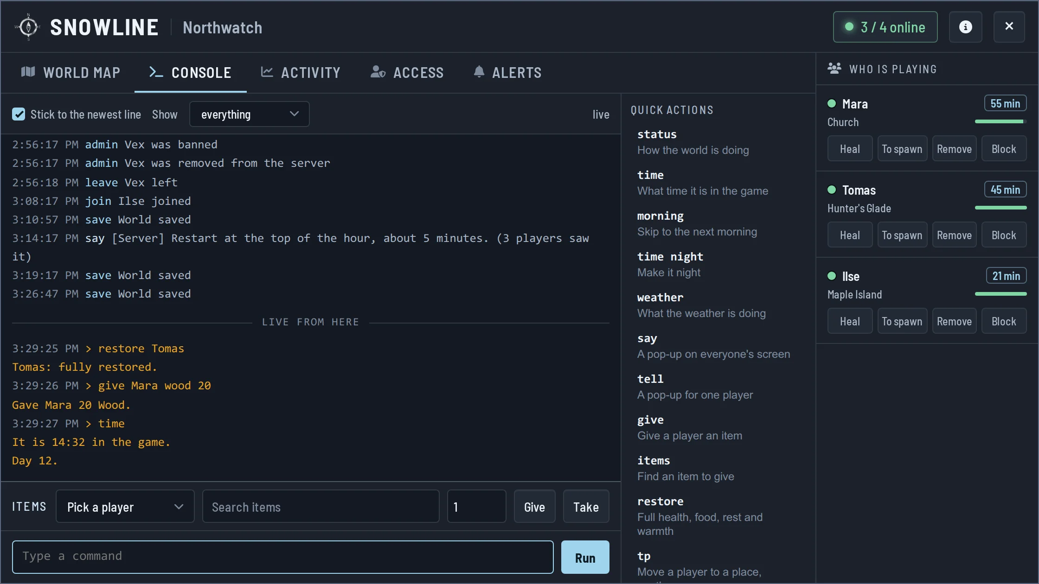Run the morning quick action

718,223
